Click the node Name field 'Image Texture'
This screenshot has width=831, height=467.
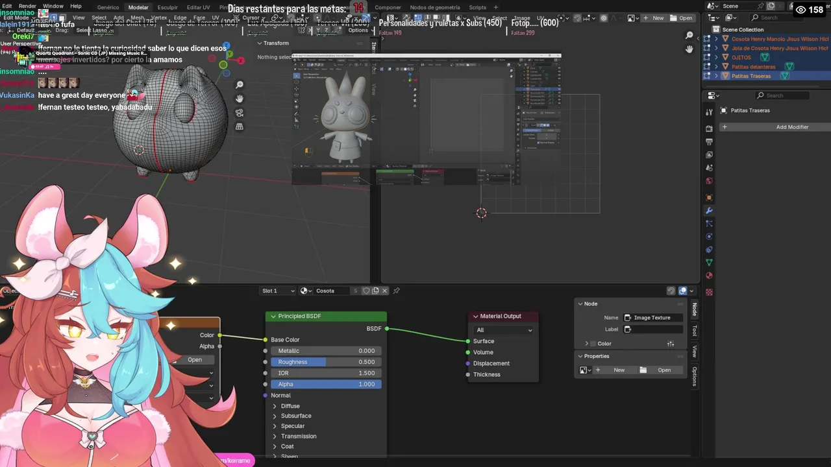click(x=652, y=318)
